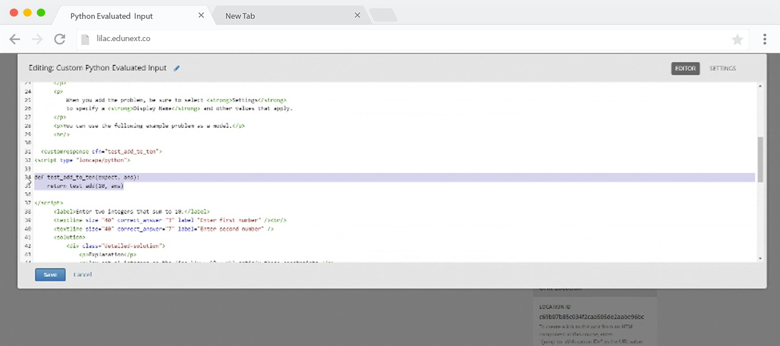
Task: Open a new browser tab with the blank tab button
Action: tap(383, 15)
